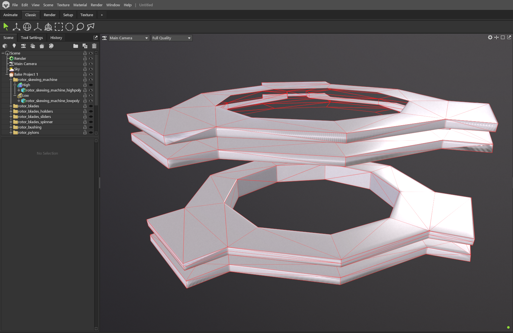Open the Setup workspace tab
Screen dimensions: 513x333
(68, 15)
